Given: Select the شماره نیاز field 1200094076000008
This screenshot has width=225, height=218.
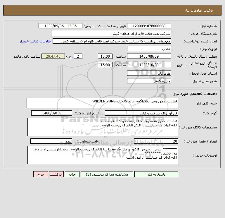Looking at the screenshot, I should (x=149, y=26).
